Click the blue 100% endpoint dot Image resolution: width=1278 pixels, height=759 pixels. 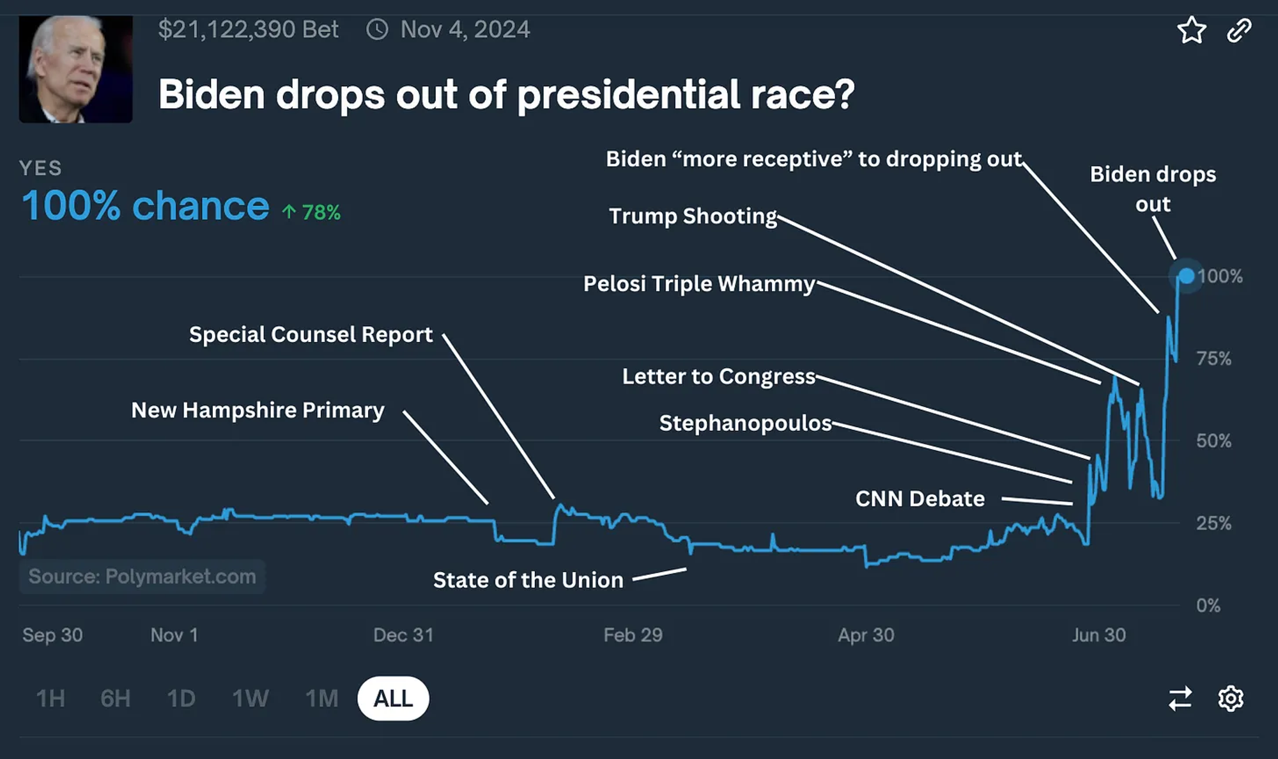coord(1187,276)
